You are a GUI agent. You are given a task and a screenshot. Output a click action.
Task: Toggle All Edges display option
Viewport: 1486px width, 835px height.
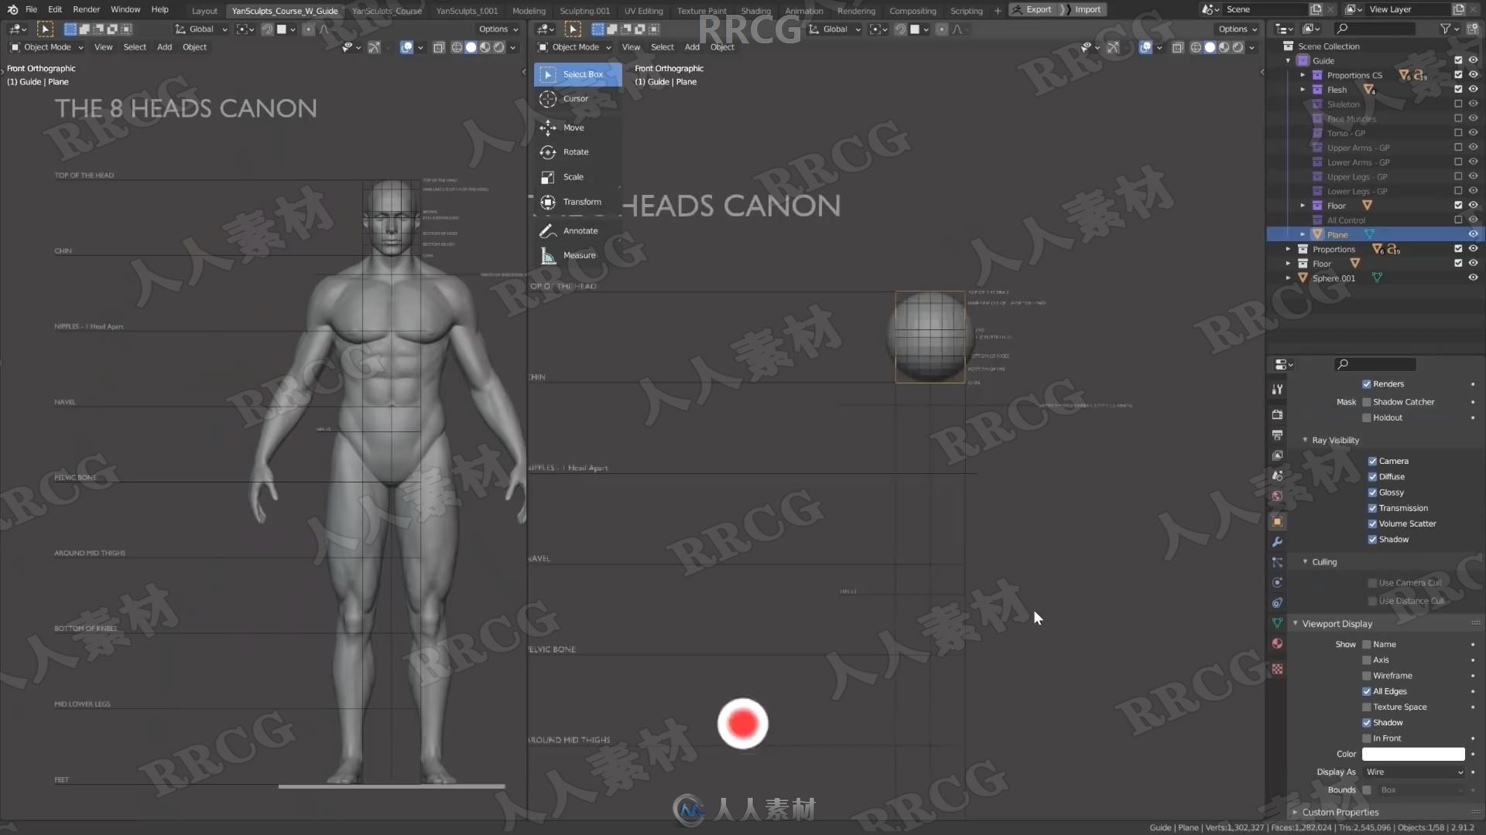(1365, 690)
